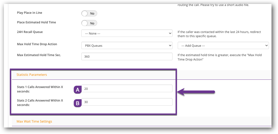Open the Max Wait Time Settings section
The image size is (278, 134).
click(x=34, y=121)
